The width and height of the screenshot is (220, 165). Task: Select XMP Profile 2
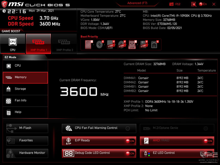click(64, 44)
